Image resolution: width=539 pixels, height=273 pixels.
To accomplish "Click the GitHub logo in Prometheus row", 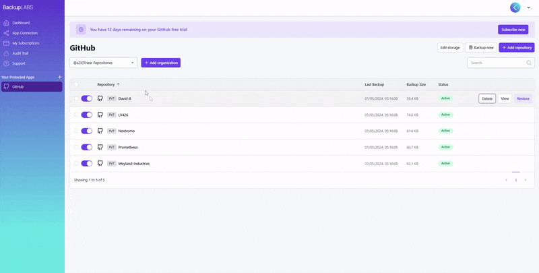I will click(100, 147).
